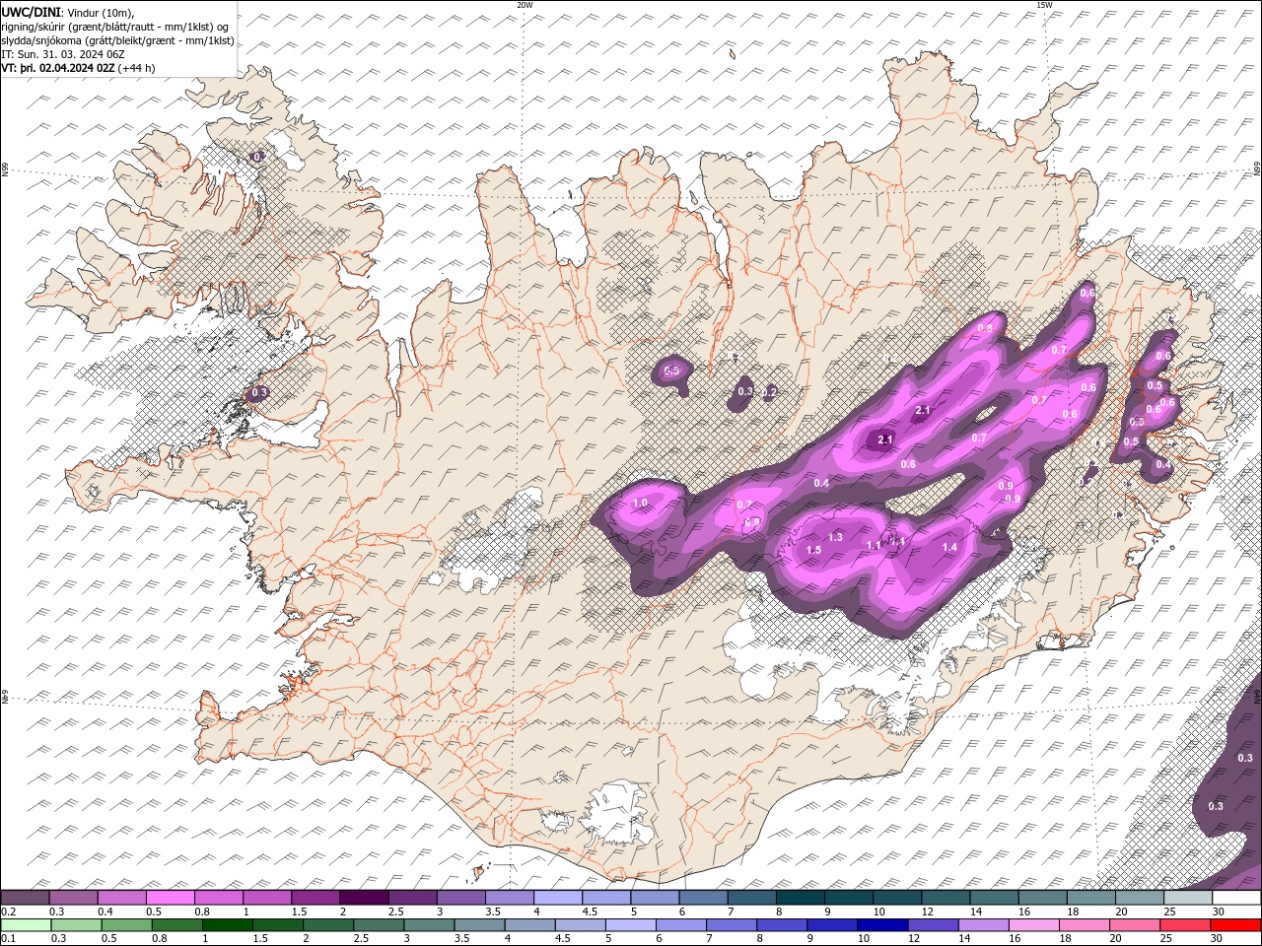Click the 15W longitude label
Screen dimensions: 1262x946
[x=1044, y=5]
